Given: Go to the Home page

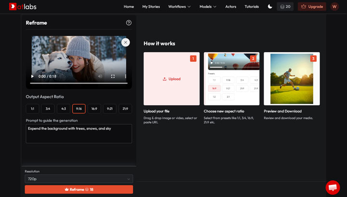Looking at the screenshot, I should [x=129, y=7].
